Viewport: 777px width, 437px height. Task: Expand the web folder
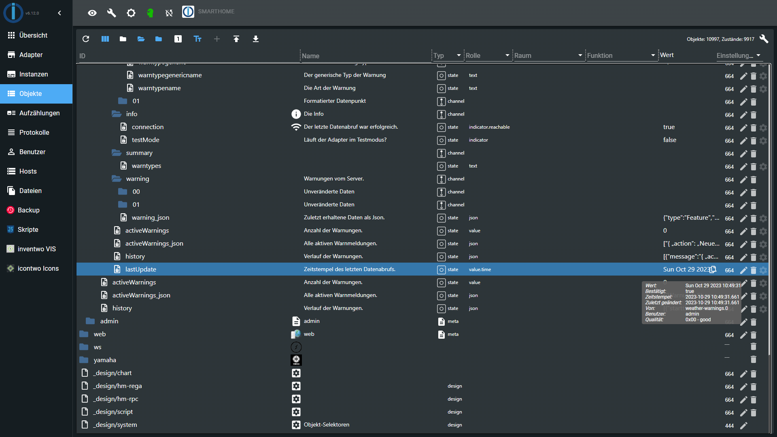84,334
